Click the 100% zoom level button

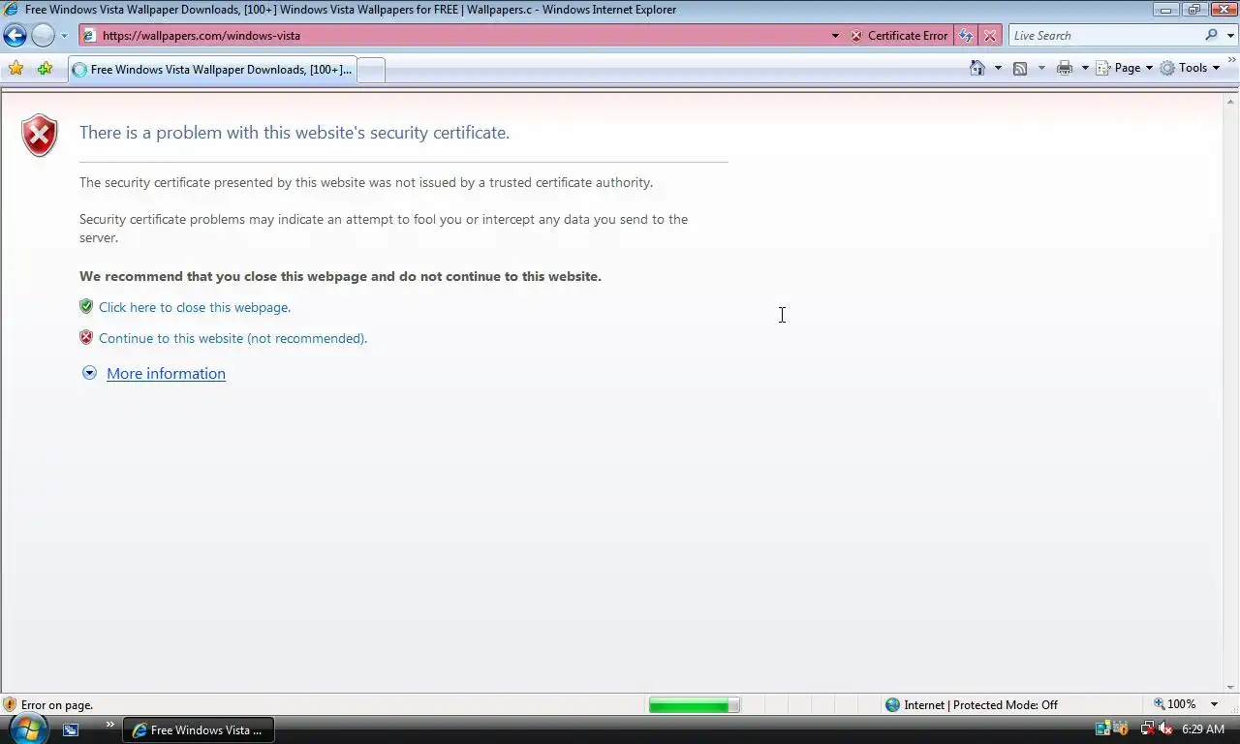(x=1175, y=704)
